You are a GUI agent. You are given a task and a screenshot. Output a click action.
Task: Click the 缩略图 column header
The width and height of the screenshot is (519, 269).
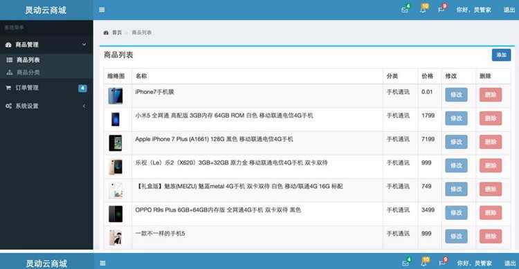click(116, 76)
